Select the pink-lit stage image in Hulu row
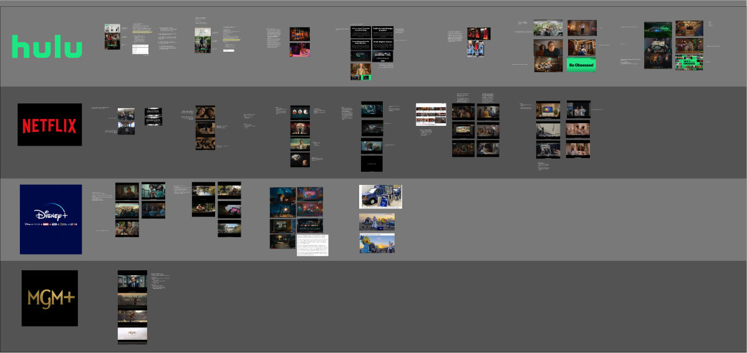747x353 pixels. (300, 50)
